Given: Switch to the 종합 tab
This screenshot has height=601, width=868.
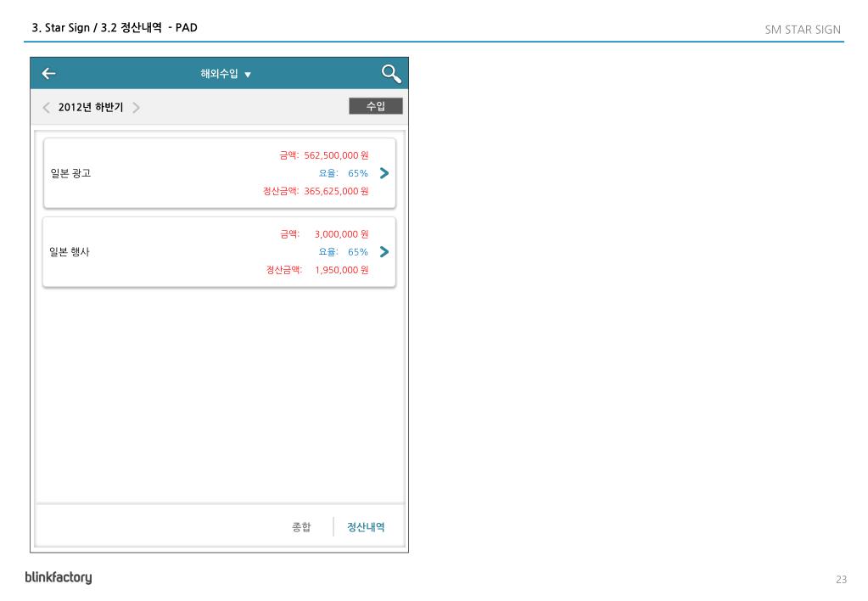Looking at the screenshot, I should click(302, 527).
